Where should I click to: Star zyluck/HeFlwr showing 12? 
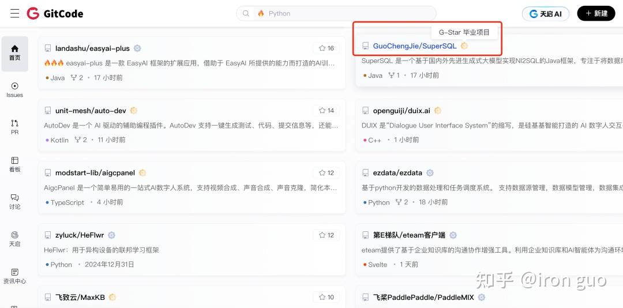[x=326, y=235]
